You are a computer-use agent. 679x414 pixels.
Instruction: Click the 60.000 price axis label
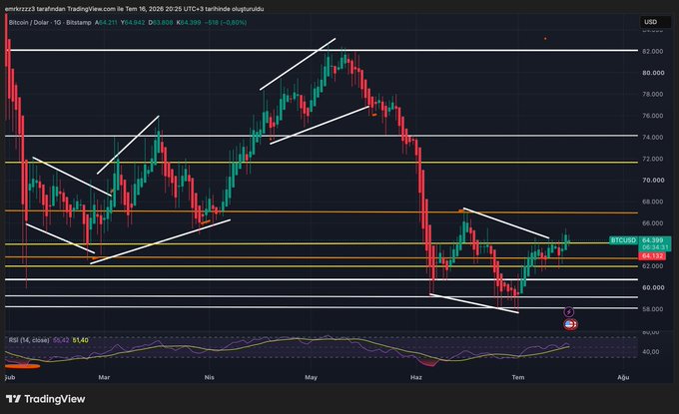click(653, 287)
